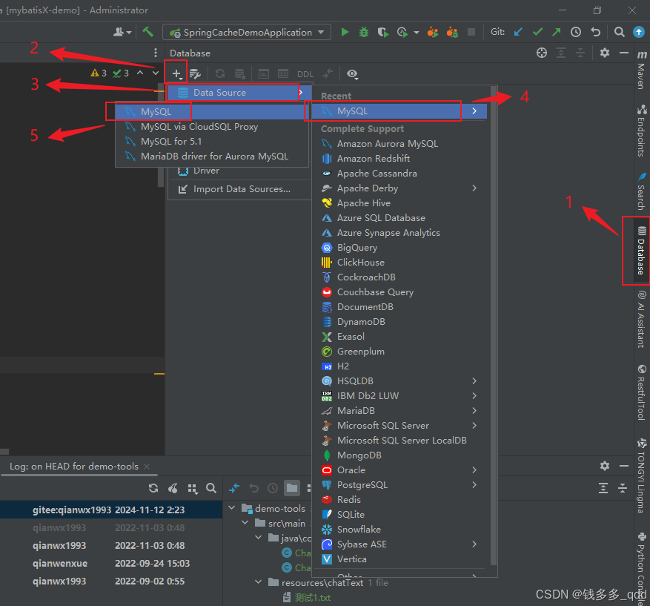This screenshot has width=650, height=606.
Task: Click Import Data Sources... menu item
Action: pos(239,189)
